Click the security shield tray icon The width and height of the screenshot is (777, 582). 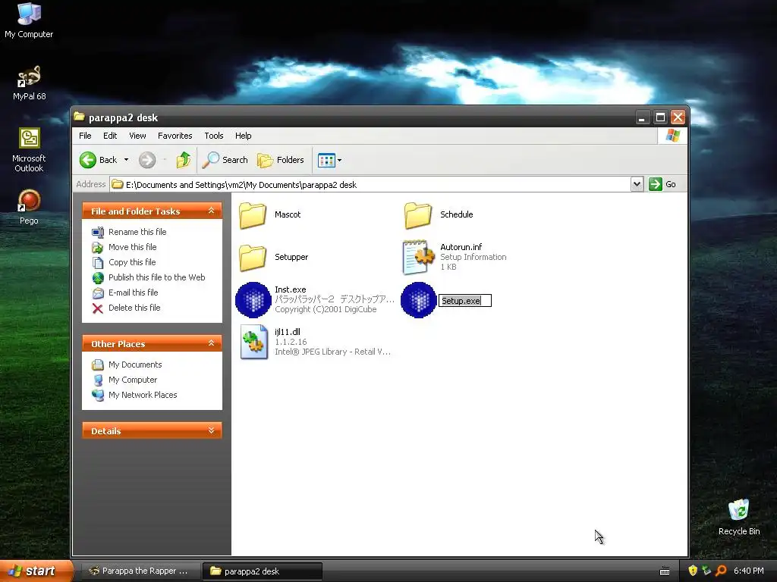pos(694,571)
